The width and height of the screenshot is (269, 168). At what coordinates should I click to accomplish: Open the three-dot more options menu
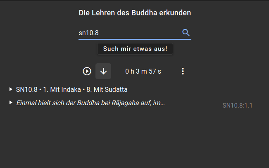183,71
